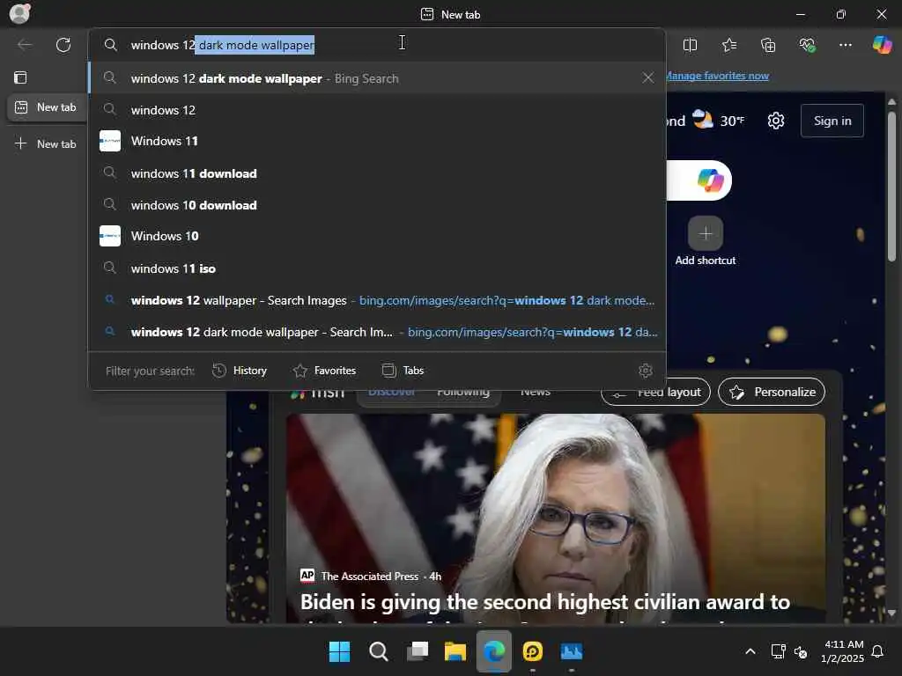Filter search by Favorites
The height and width of the screenshot is (676, 902).
324,371
